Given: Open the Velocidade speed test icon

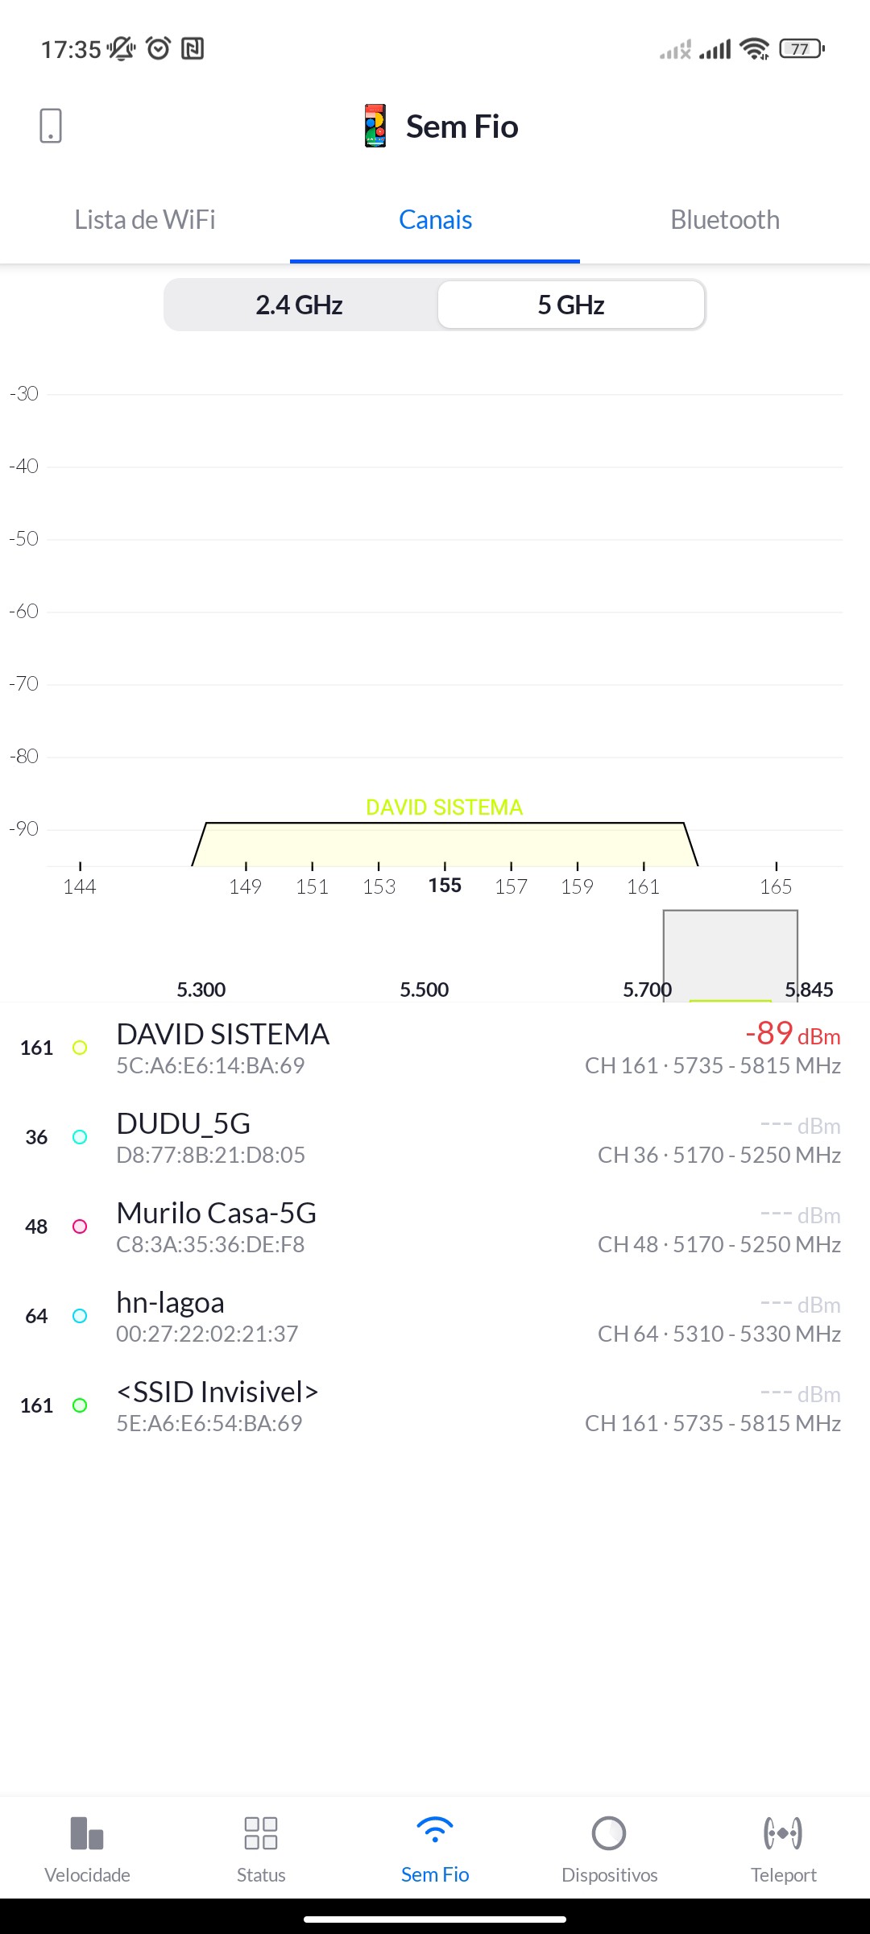Looking at the screenshot, I should pos(87,1833).
